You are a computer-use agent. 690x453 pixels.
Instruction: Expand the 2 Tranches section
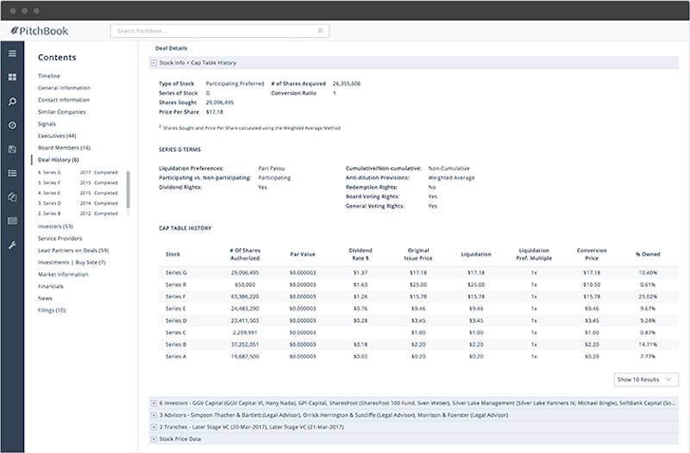pyautogui.click(x=154, y=426)
